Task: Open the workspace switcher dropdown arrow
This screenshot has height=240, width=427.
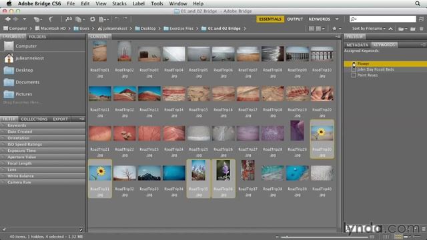Action: click(x=337, y=19)
